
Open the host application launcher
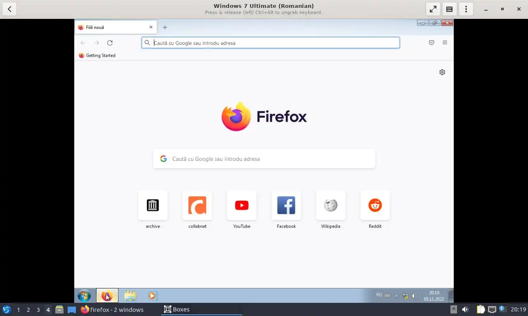tap(6, 309)
